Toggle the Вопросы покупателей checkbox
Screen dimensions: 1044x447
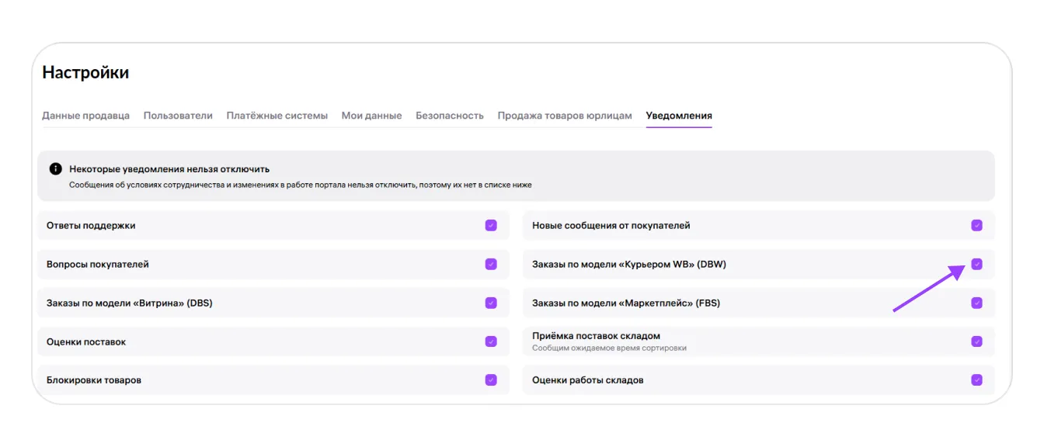pyautogui.click(x=491, y=264)
